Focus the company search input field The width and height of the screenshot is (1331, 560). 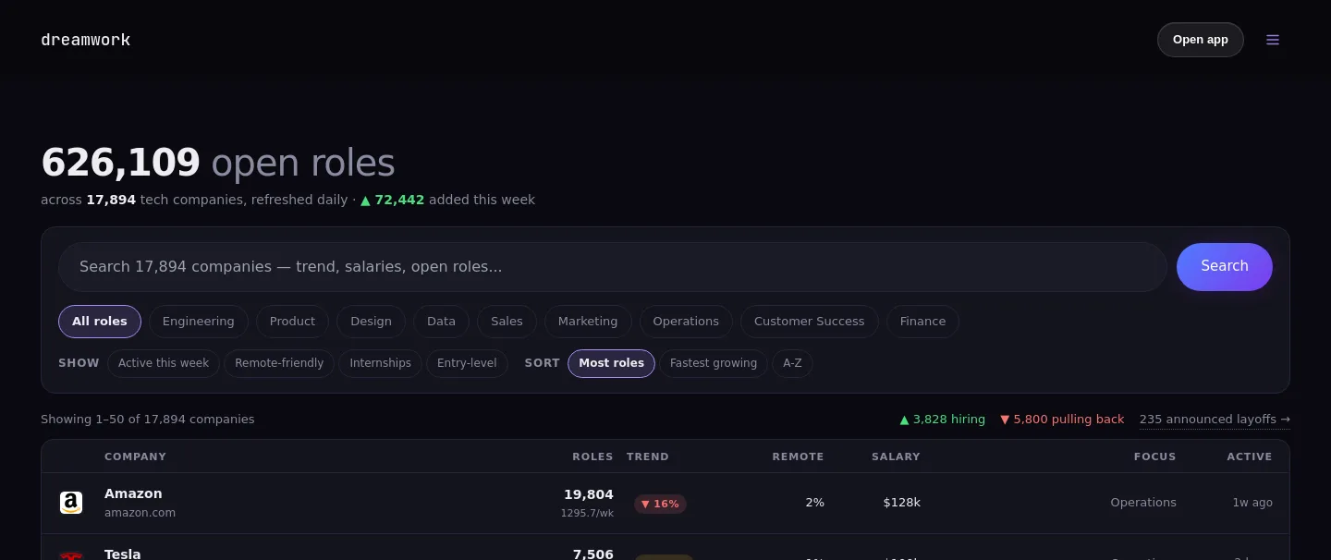[x=612, y=267]
